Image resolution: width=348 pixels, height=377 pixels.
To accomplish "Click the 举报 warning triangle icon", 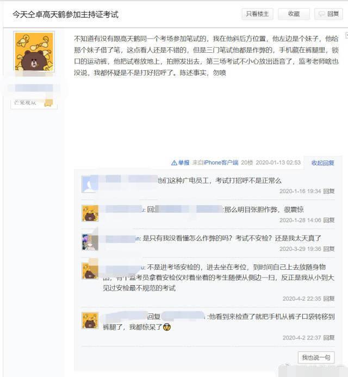I will click(174, 163).
